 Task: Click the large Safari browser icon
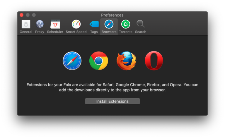(72, 61)
